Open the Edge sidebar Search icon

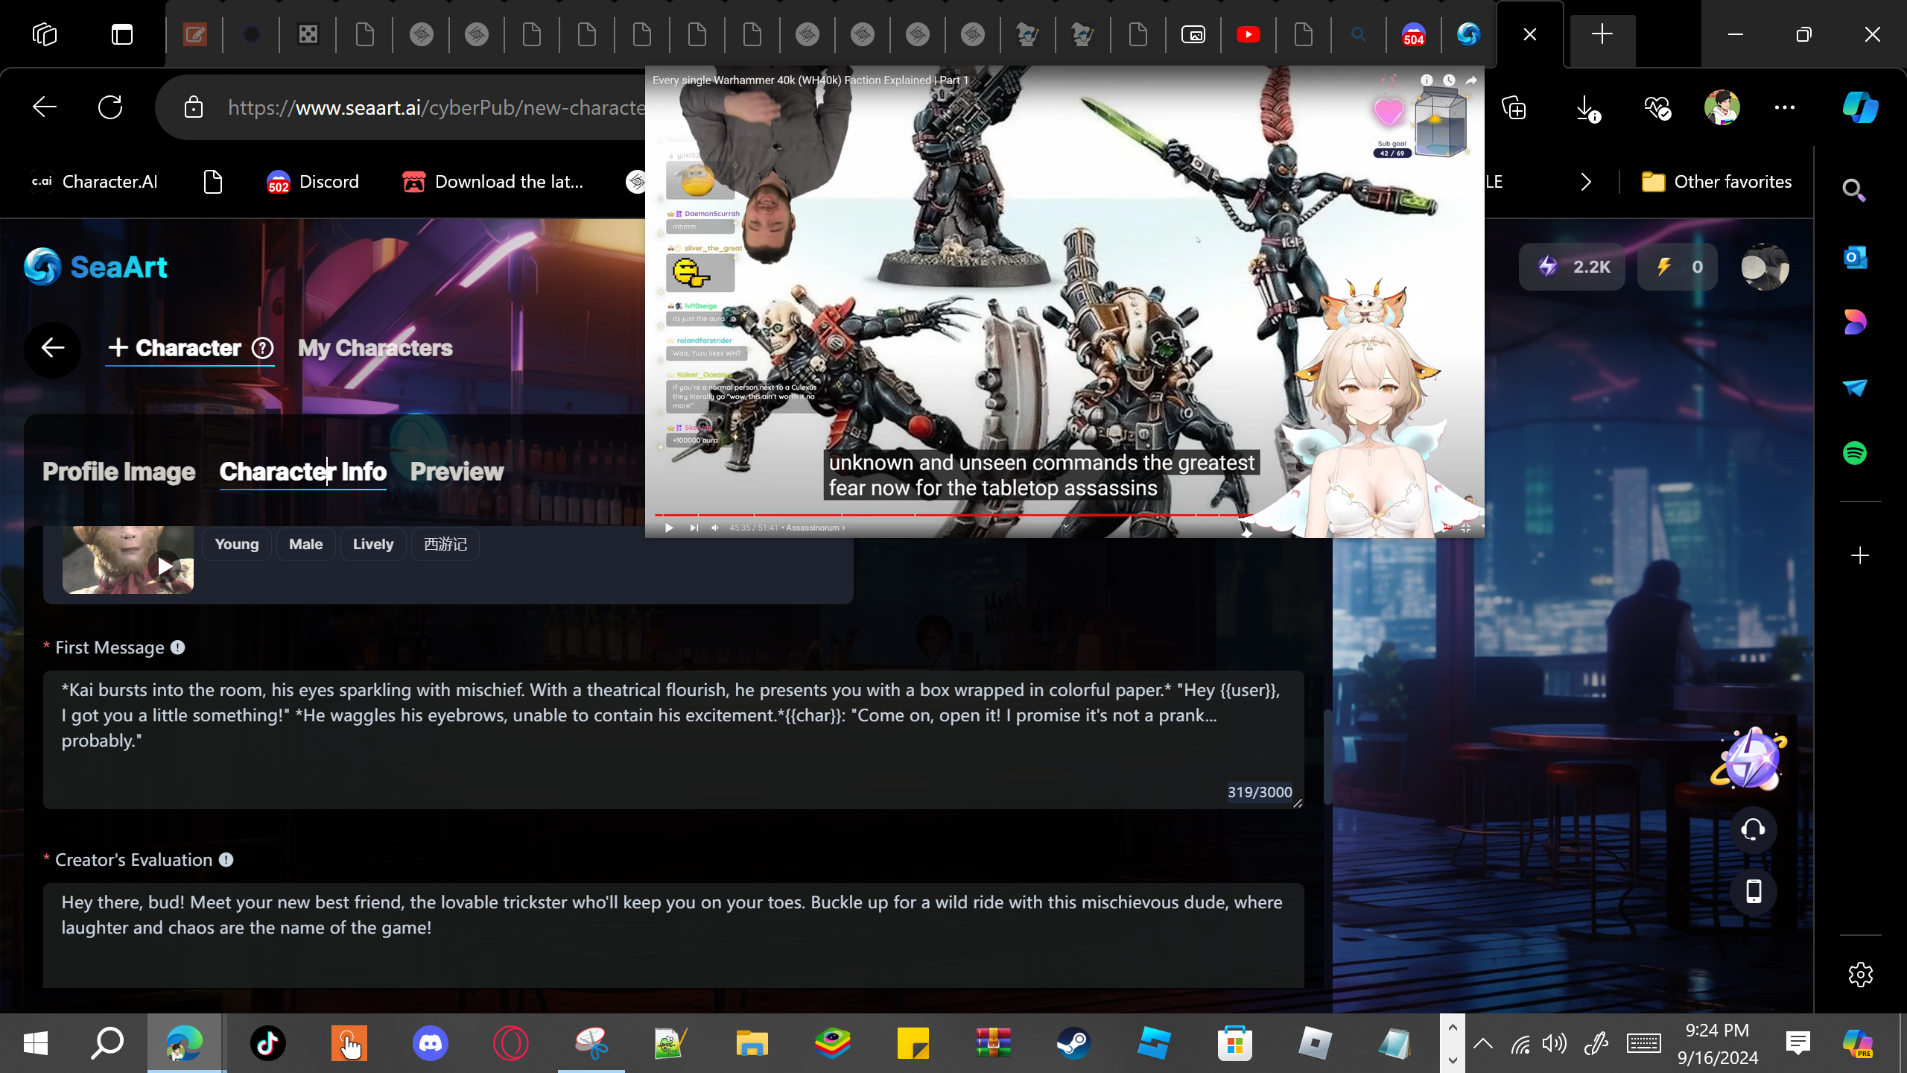[x=1854, y=191]
